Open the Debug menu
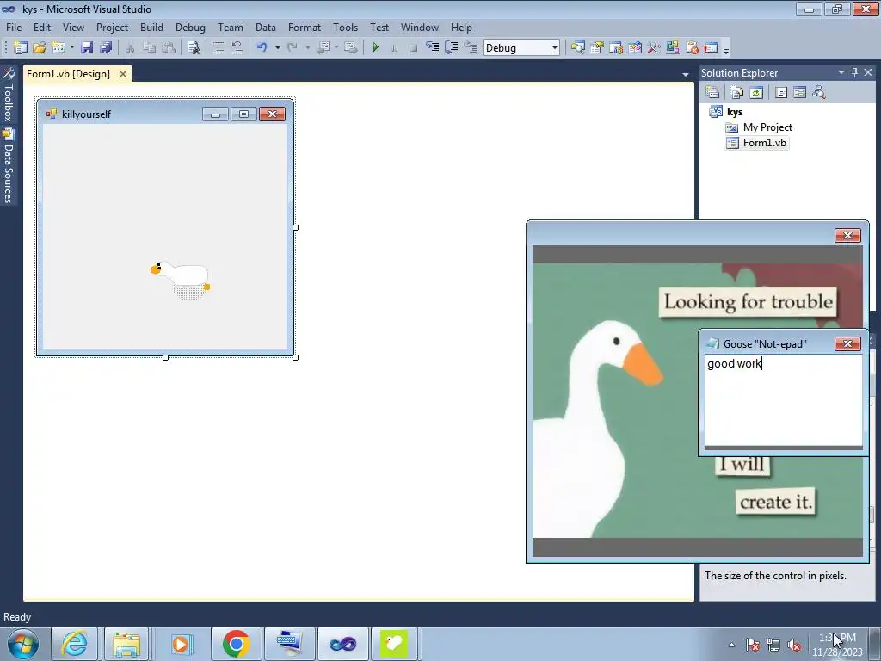Viewport: 881px width, 661px height. 190,27
